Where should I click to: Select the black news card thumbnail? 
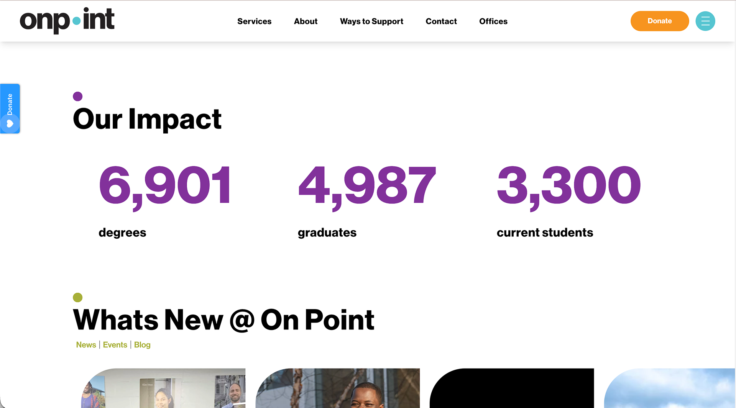coord(512,388)
